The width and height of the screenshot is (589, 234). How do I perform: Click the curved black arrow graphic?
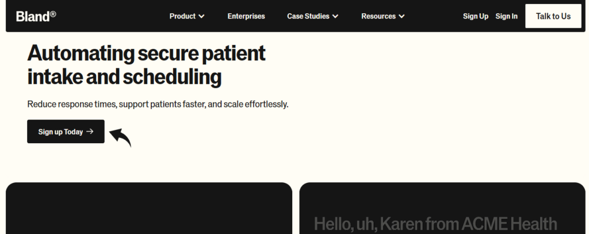[x=121, y=137]
